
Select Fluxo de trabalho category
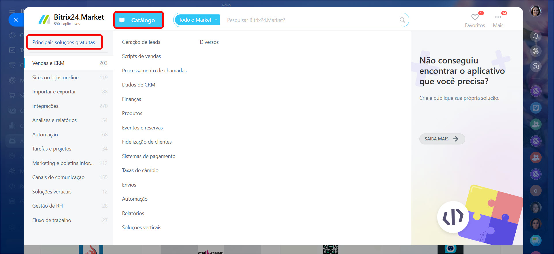pyautogui.click(x=69, y=220)
